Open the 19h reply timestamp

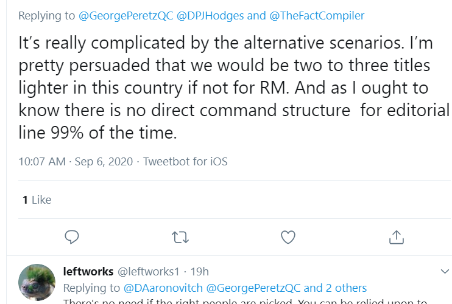199,271
